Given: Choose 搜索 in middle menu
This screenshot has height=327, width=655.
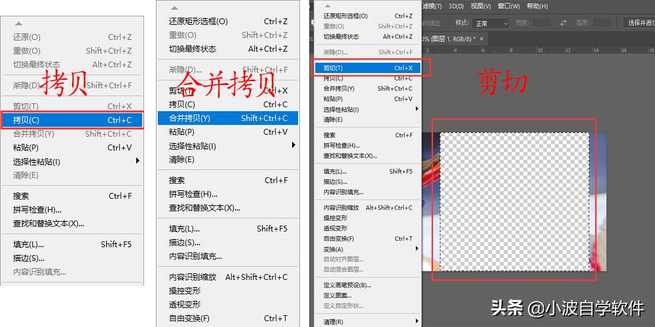Looking at the screenshot, I should pos(228,181).
